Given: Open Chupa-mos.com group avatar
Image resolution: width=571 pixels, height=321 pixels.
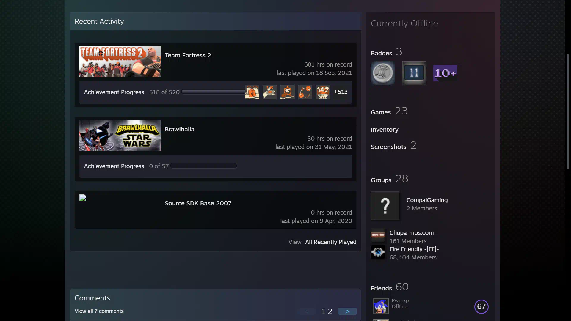Looking at the screenshot, I should point(378,235).
